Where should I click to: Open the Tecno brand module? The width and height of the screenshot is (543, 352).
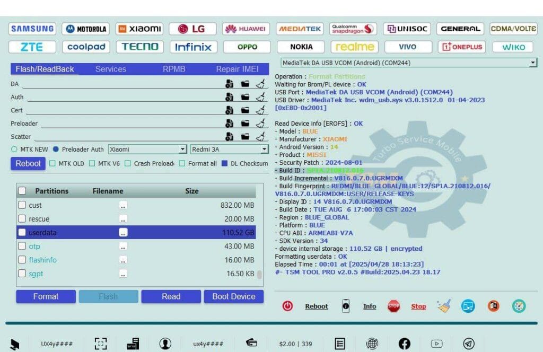coord(140,47)
